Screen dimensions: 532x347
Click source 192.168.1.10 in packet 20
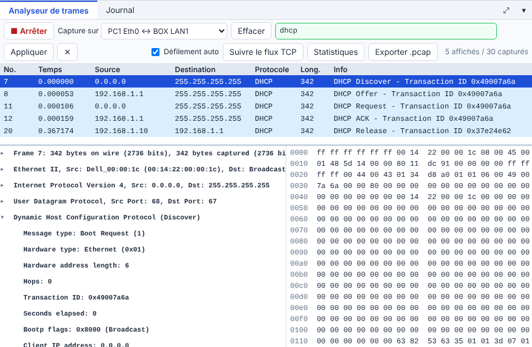pyautogui.click(x=121, y=131)
